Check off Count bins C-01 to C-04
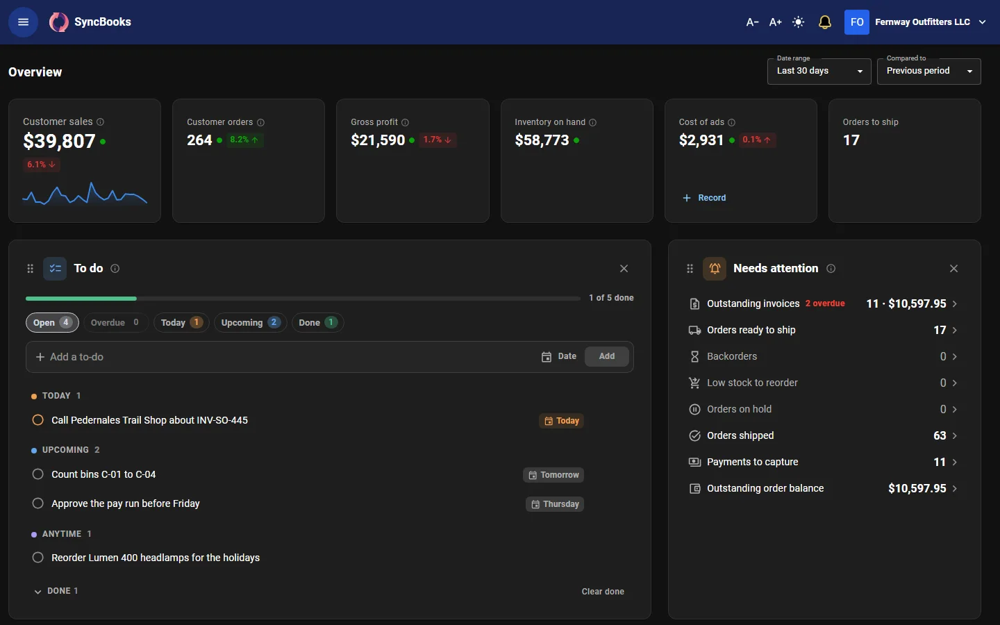 click(38, 474)
